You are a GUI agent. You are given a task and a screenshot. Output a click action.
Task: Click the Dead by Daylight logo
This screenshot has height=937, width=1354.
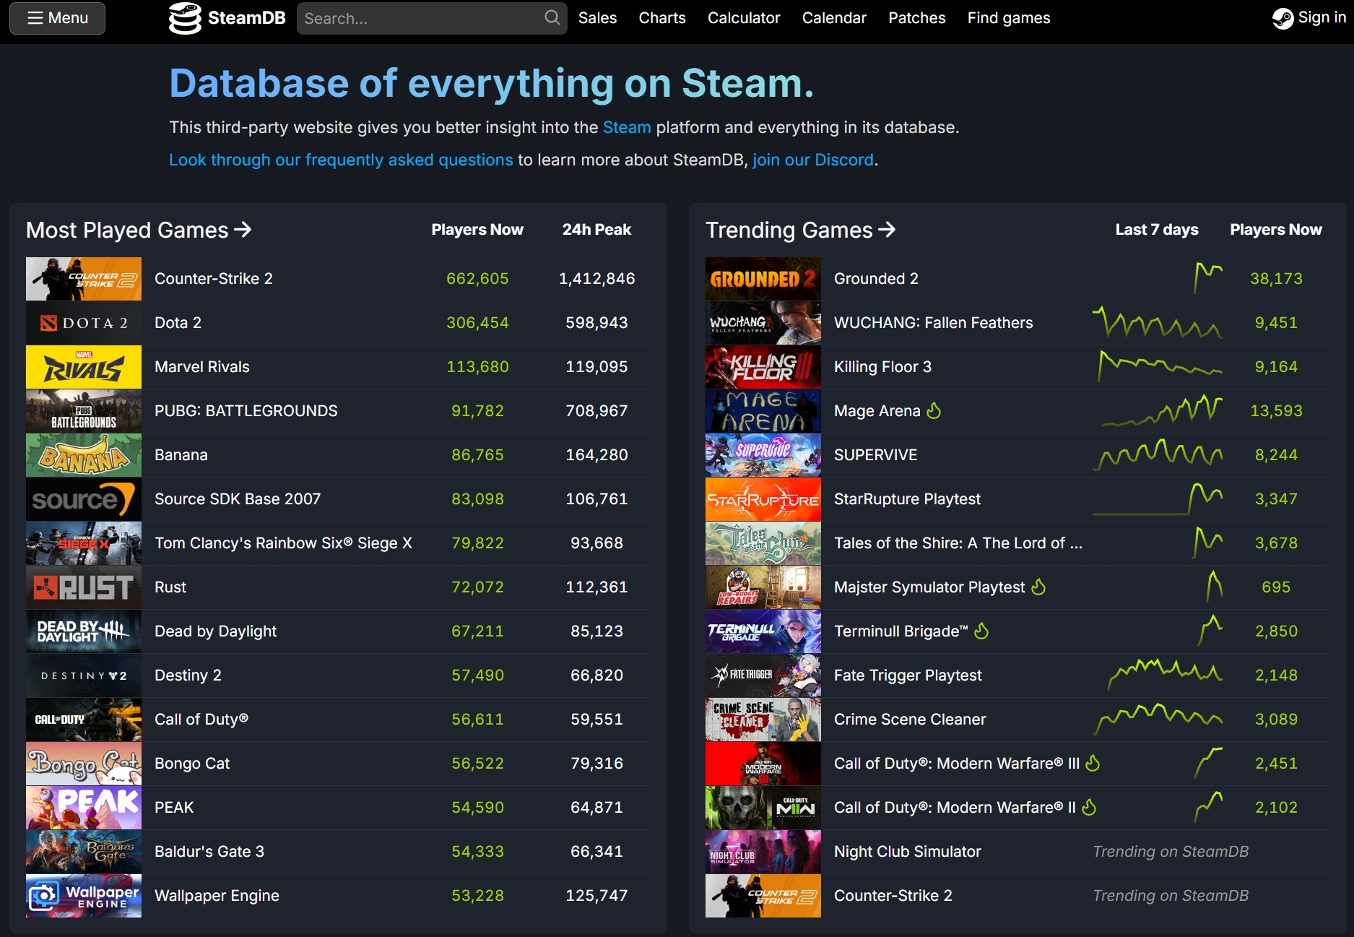point(84,631)
